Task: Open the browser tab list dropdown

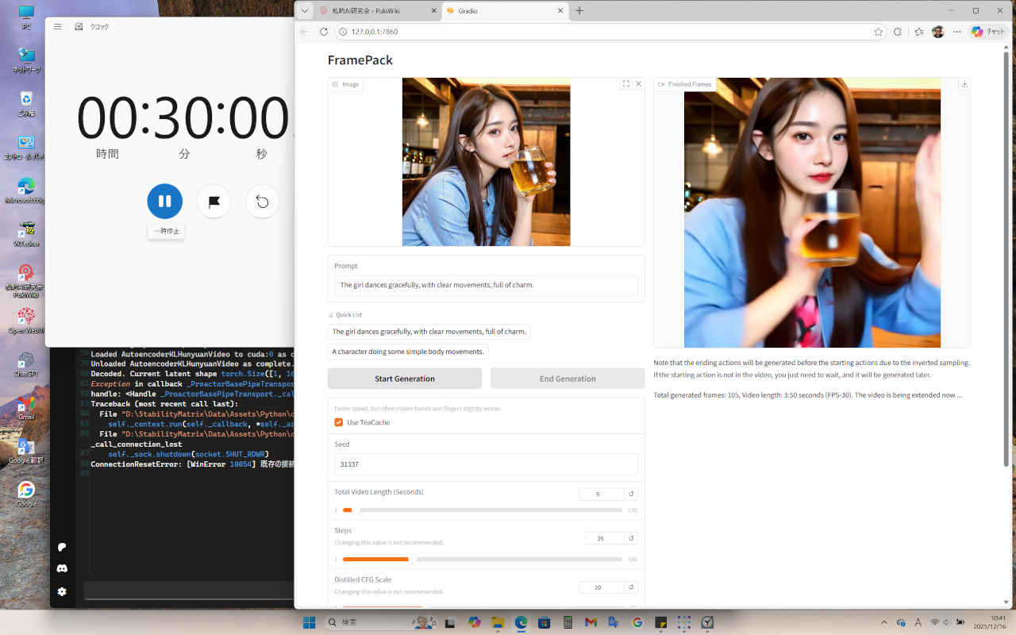Action: (305, 11)
